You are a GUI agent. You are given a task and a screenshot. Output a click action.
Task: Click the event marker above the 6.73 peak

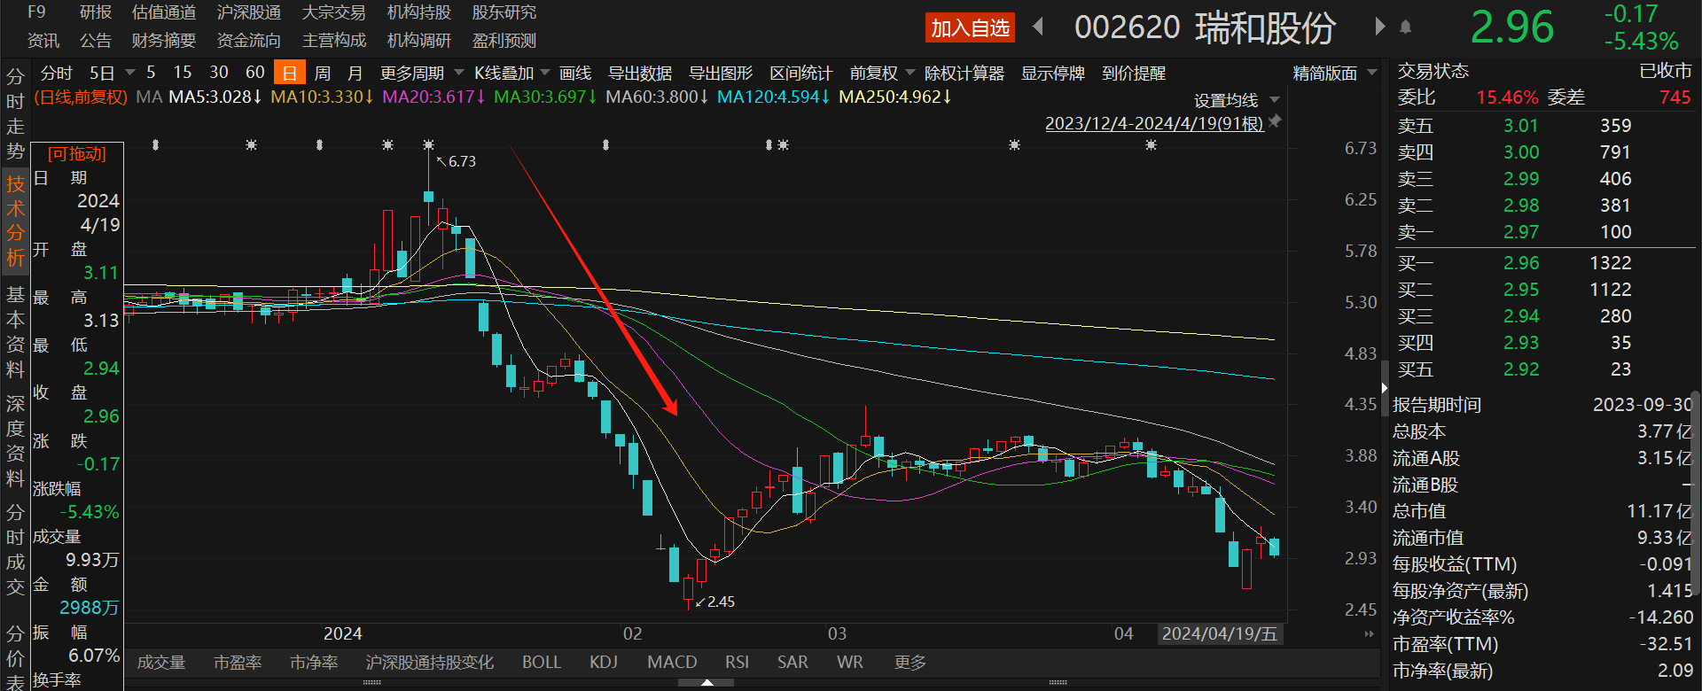coord(428,144)
